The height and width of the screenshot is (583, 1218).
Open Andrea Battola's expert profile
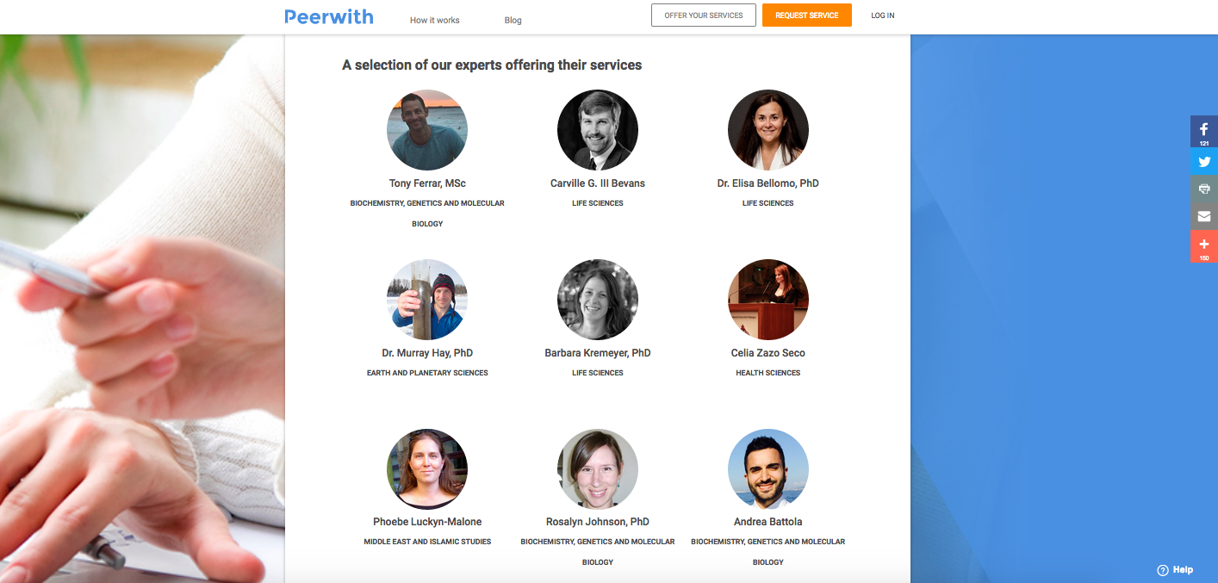[767, 469]
